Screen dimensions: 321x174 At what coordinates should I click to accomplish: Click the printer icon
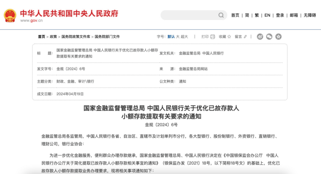pos(213,37)
